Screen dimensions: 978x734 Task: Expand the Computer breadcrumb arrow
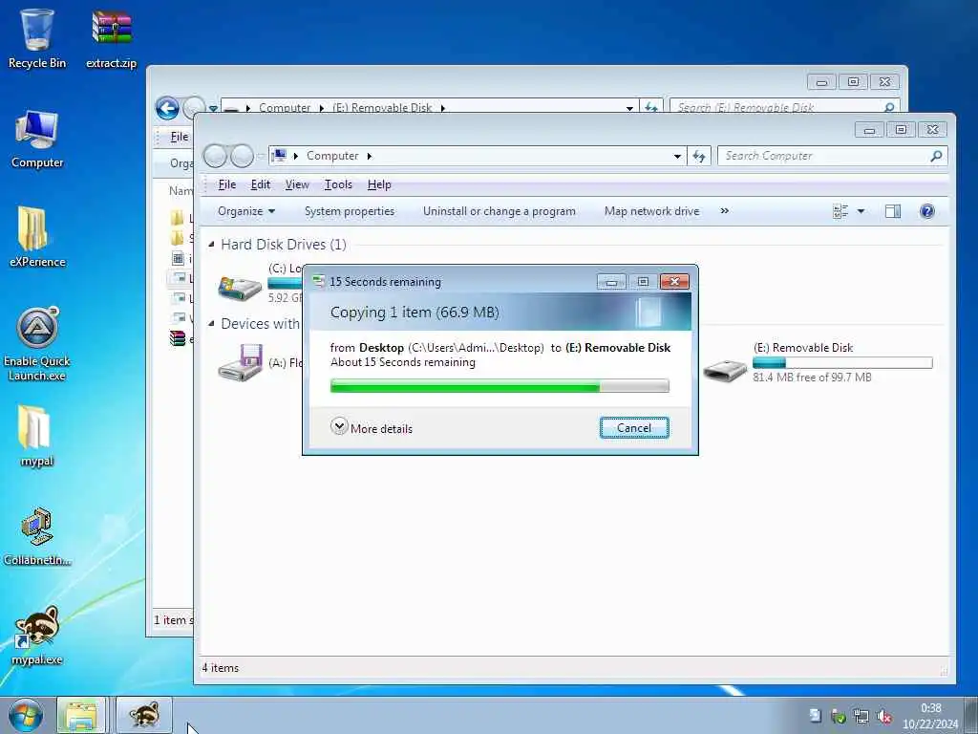point(370,156)
